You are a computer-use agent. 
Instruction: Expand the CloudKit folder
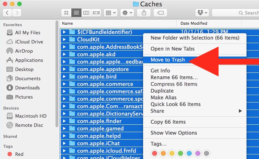point(64,40)
